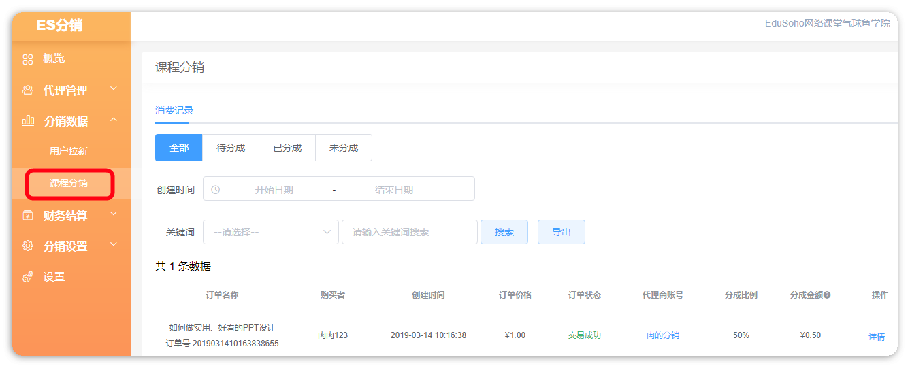
Task: Click the finance settlement yen icon
Action: coord(28,216)
